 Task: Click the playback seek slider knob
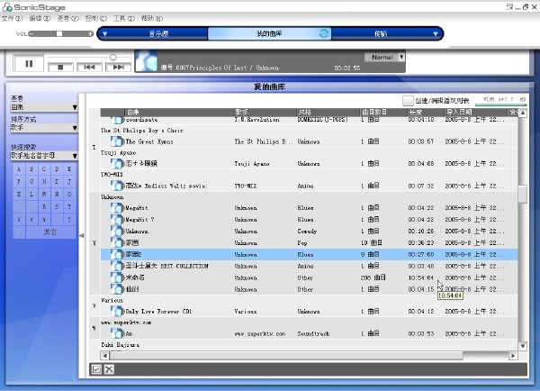click(x=112, y=57)
